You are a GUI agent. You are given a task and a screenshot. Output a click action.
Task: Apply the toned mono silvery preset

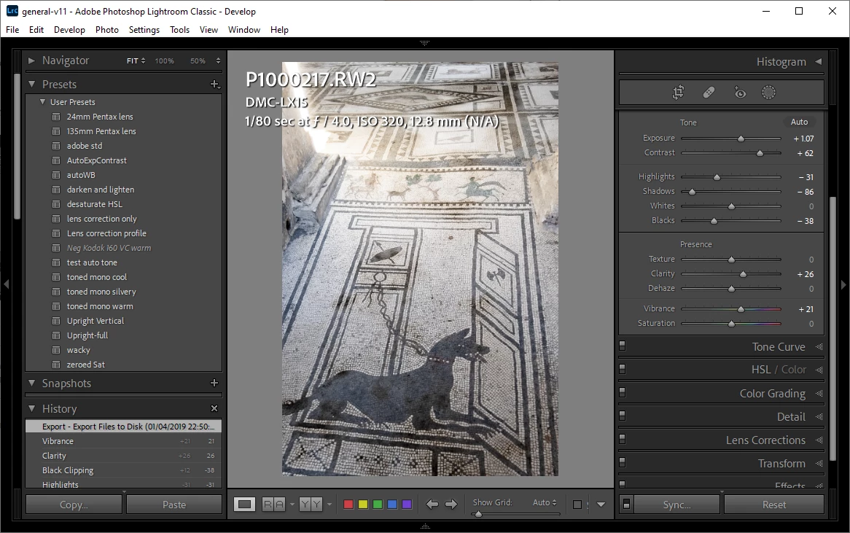click(101, 292)
